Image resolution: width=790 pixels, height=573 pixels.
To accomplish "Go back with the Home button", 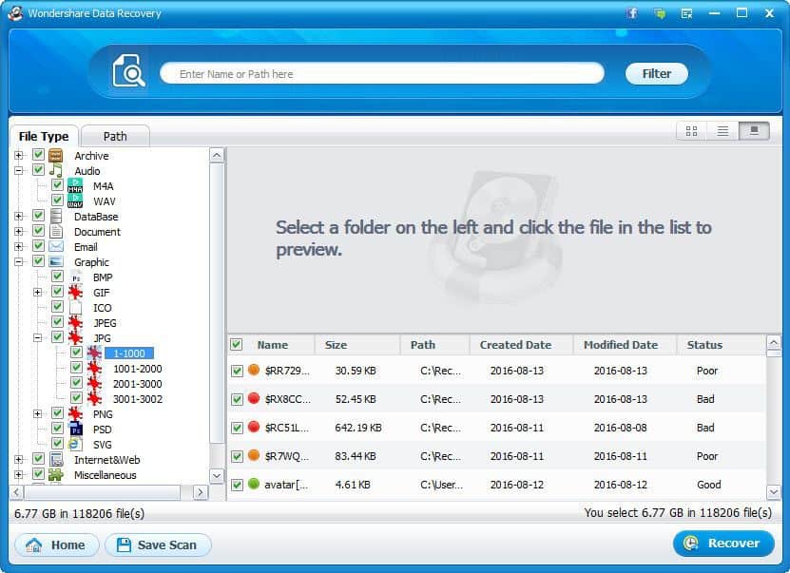I will (x=56, y=544).
